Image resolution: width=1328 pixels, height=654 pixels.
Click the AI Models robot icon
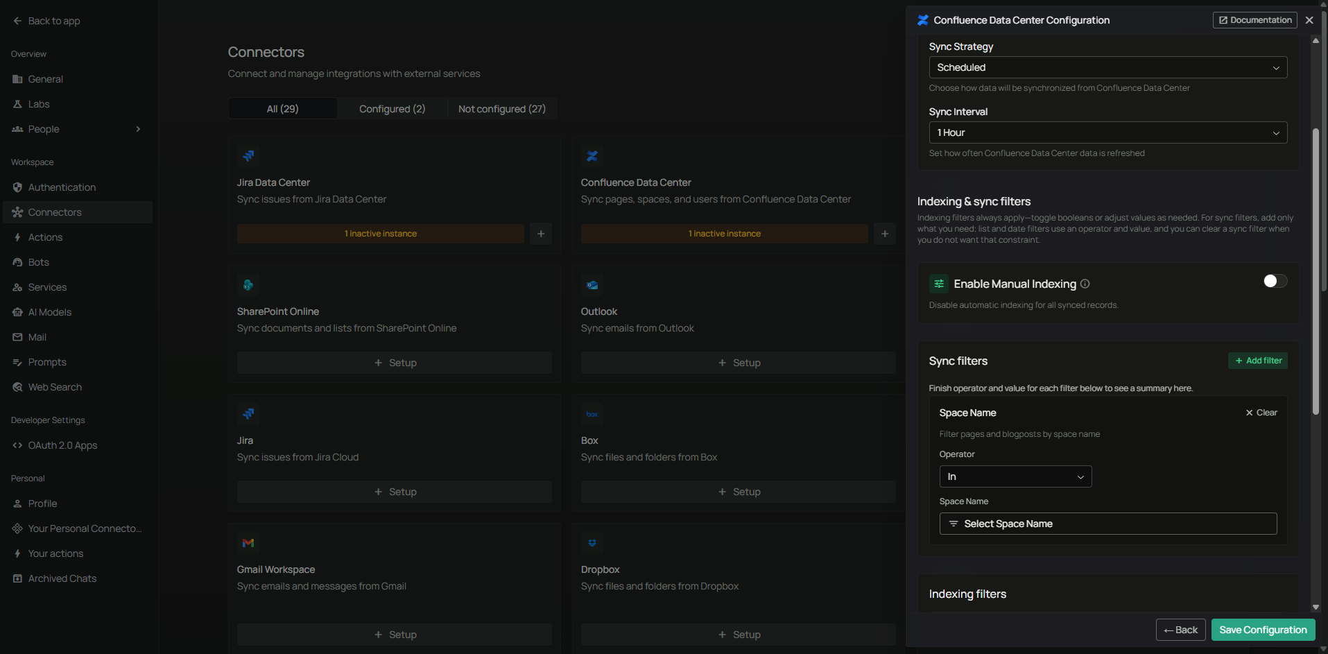coord(17,312)
